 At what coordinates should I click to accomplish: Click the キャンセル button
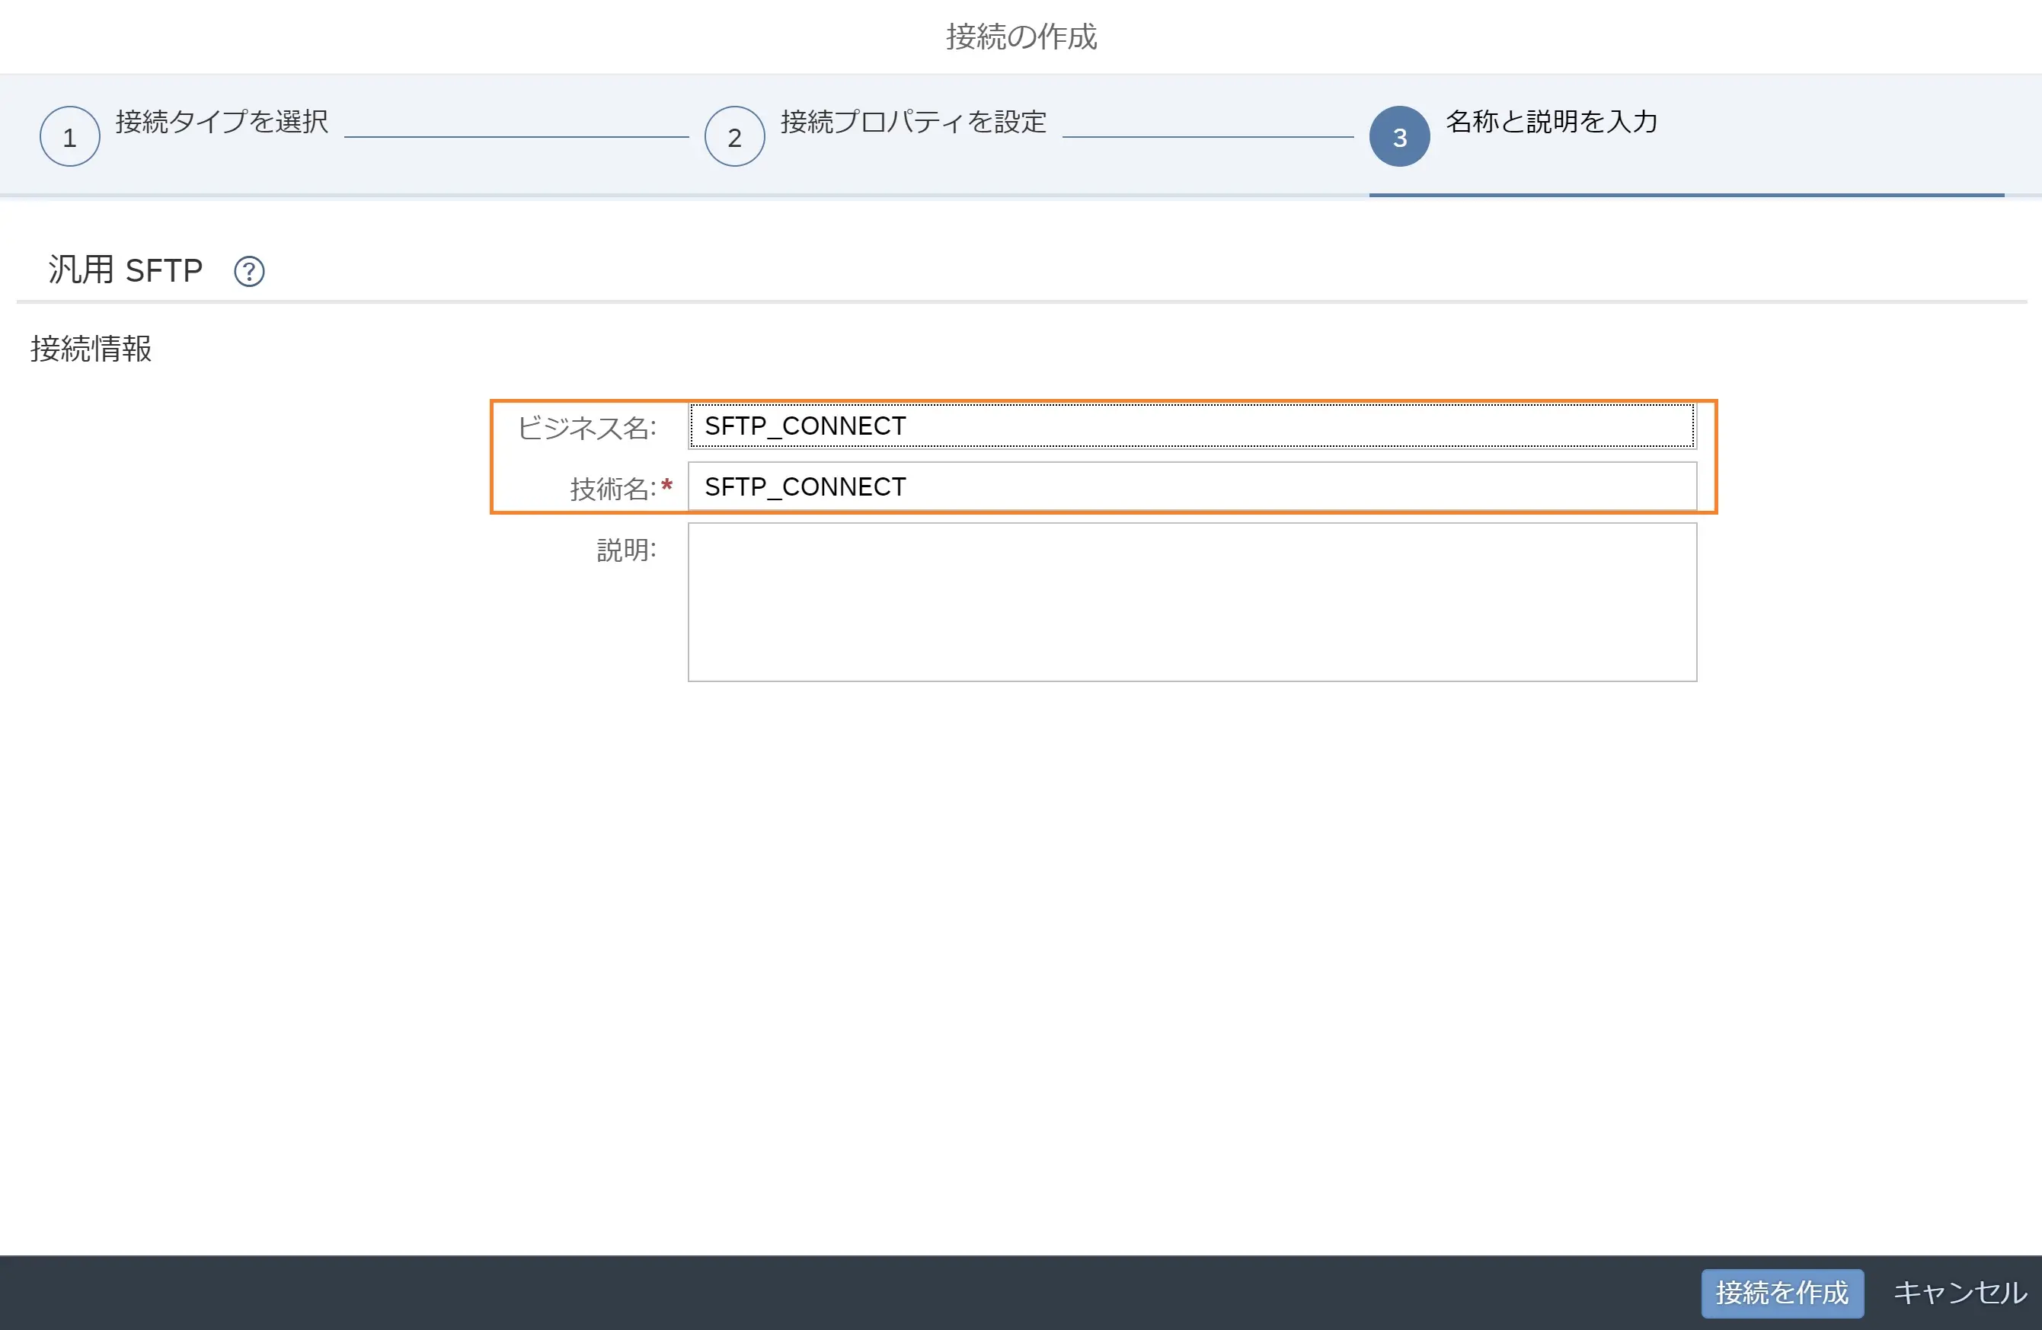[1960, 1292]
